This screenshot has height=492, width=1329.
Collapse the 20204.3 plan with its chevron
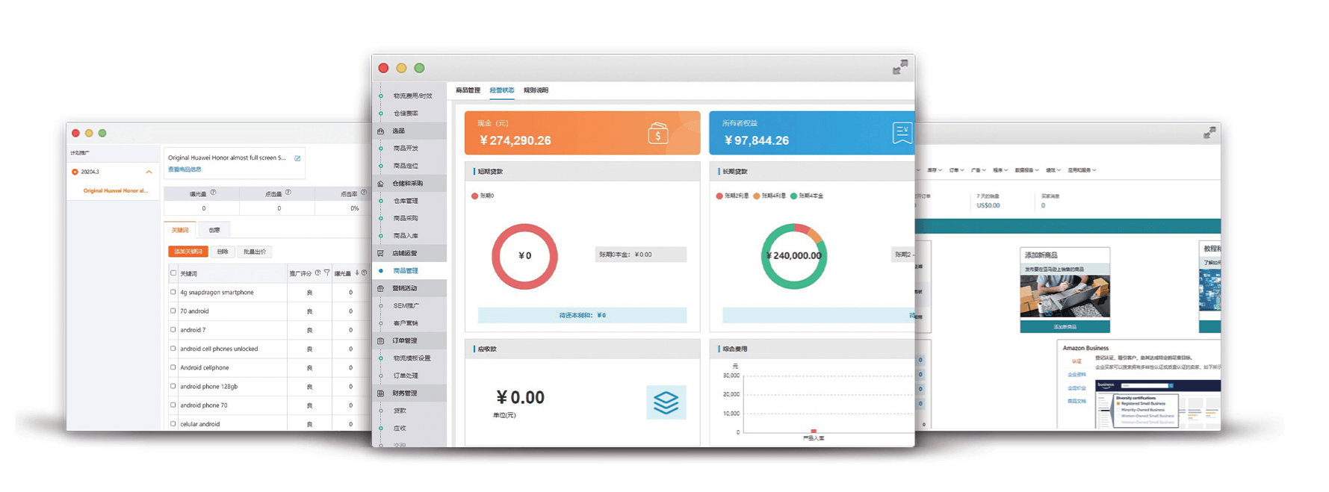[149, 172]
